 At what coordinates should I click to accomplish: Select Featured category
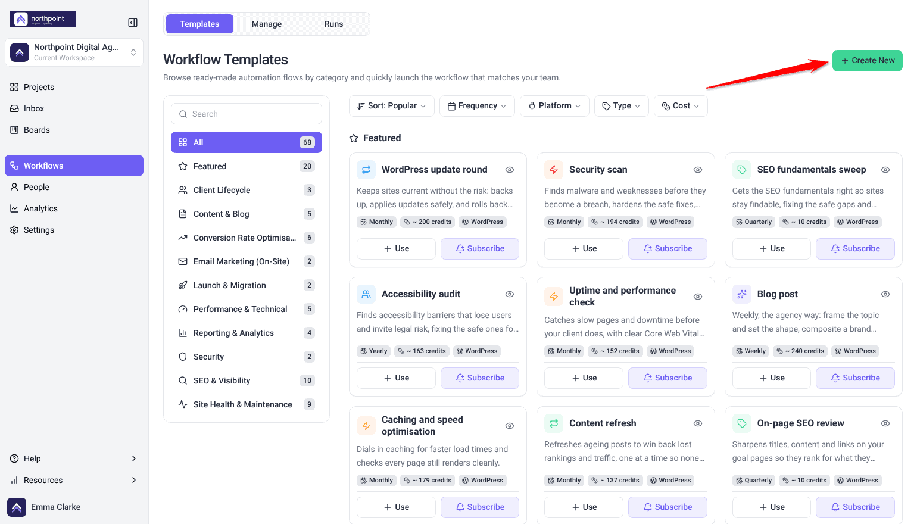pyautogui.click(x=247, y=166)
